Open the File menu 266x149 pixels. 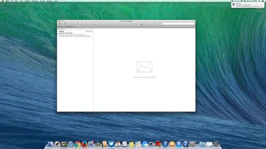click(12, 1)
